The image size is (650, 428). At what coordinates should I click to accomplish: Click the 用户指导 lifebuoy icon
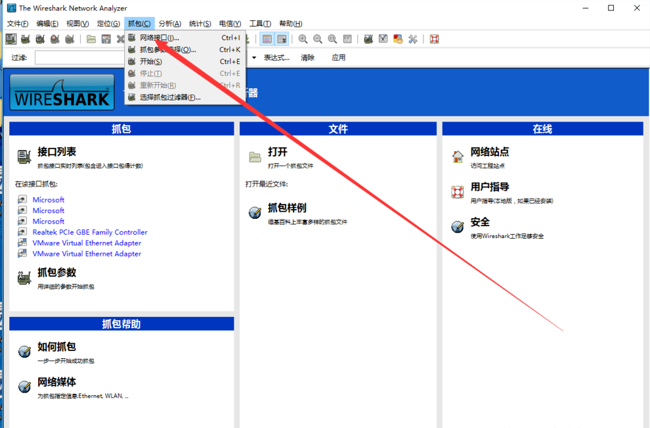tap(458, 191)
